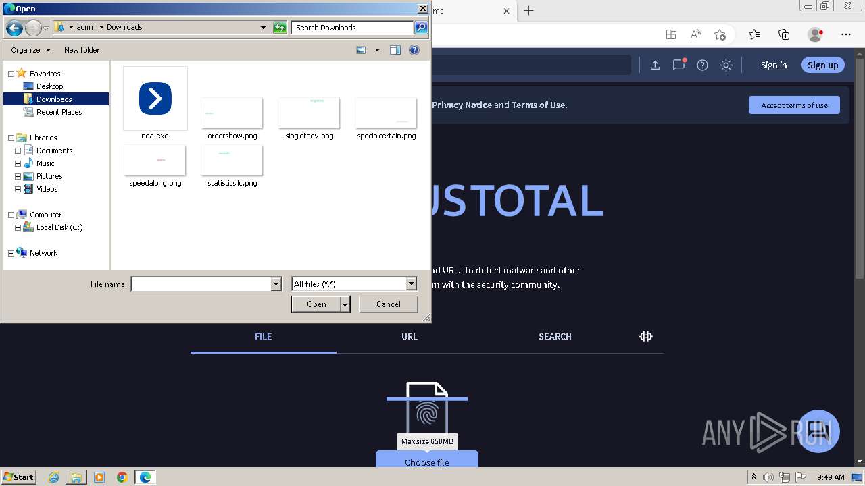Select Desktop in Favorites

[49, 86]
